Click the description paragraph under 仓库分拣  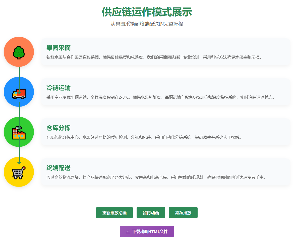(x=144, y=137)
